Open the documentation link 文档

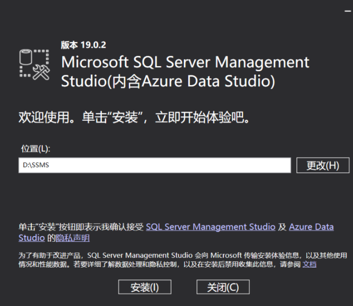click(x=309, y=264)
